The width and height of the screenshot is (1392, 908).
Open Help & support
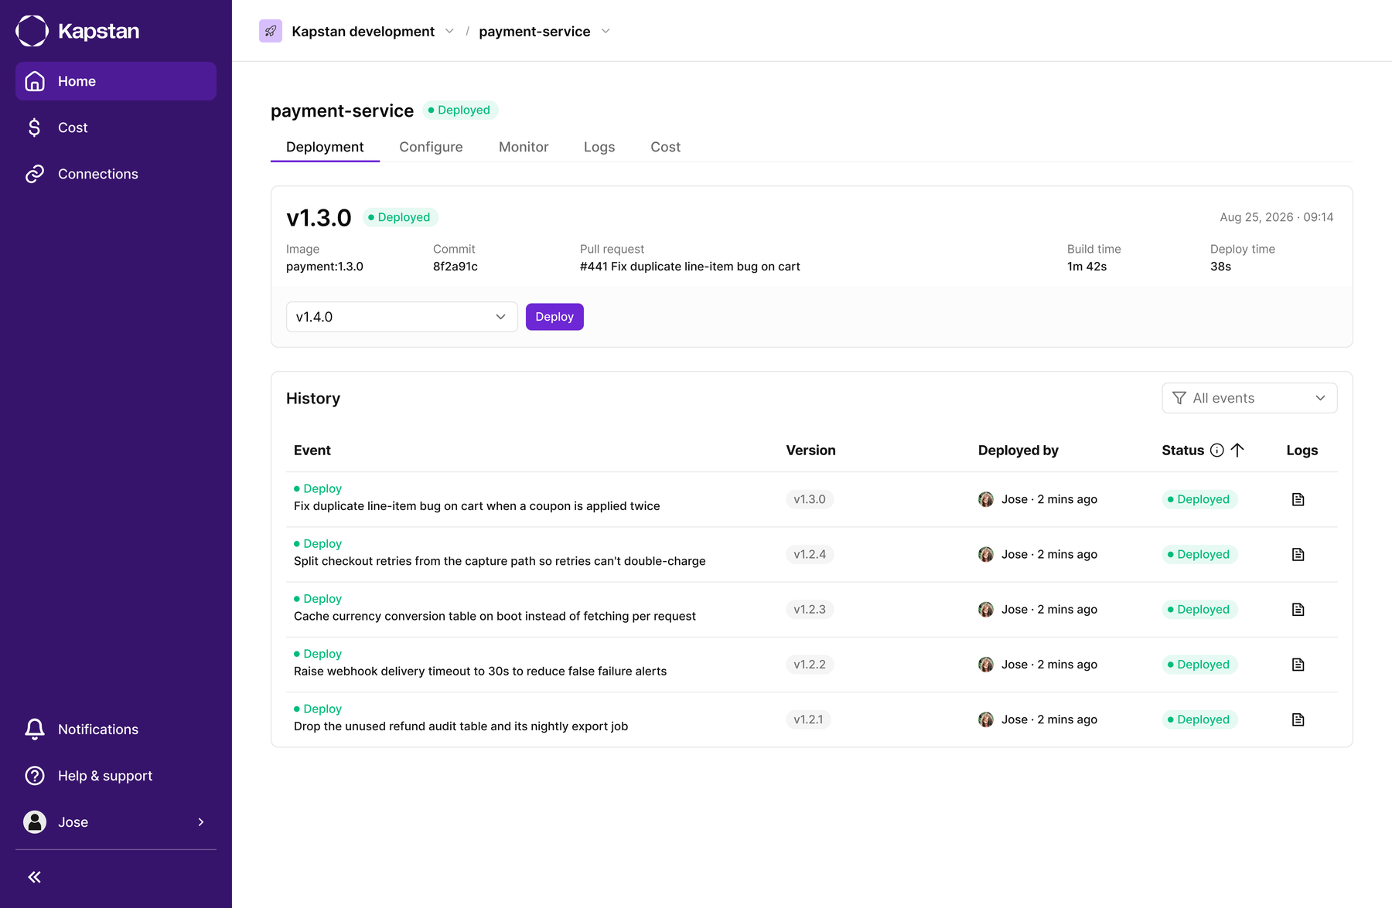point(116,776)
